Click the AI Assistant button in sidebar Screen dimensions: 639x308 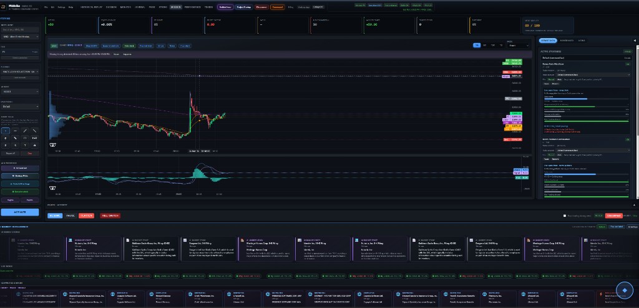pos(20,168)
